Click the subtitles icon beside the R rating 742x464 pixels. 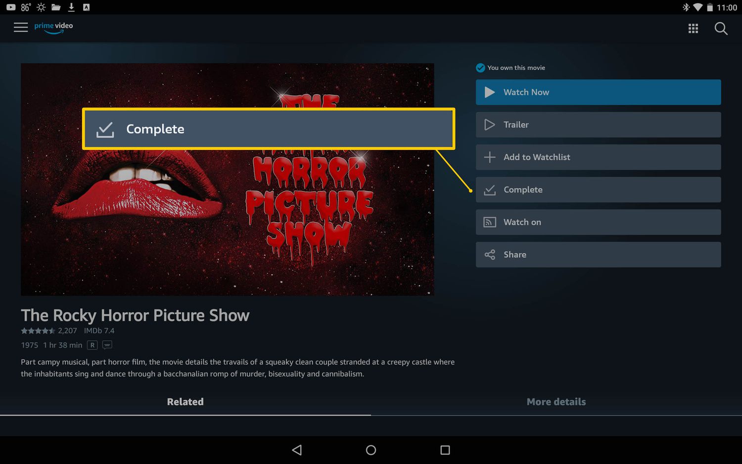[107, 345]
